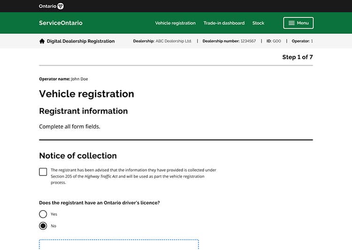Click the Operator name John Doe text
352x250 pixels.
[x=63, y=79]
